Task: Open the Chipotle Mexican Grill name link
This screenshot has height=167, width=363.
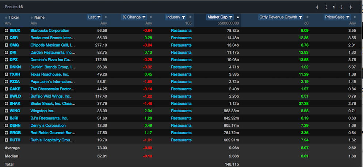Action: [53, 45]
